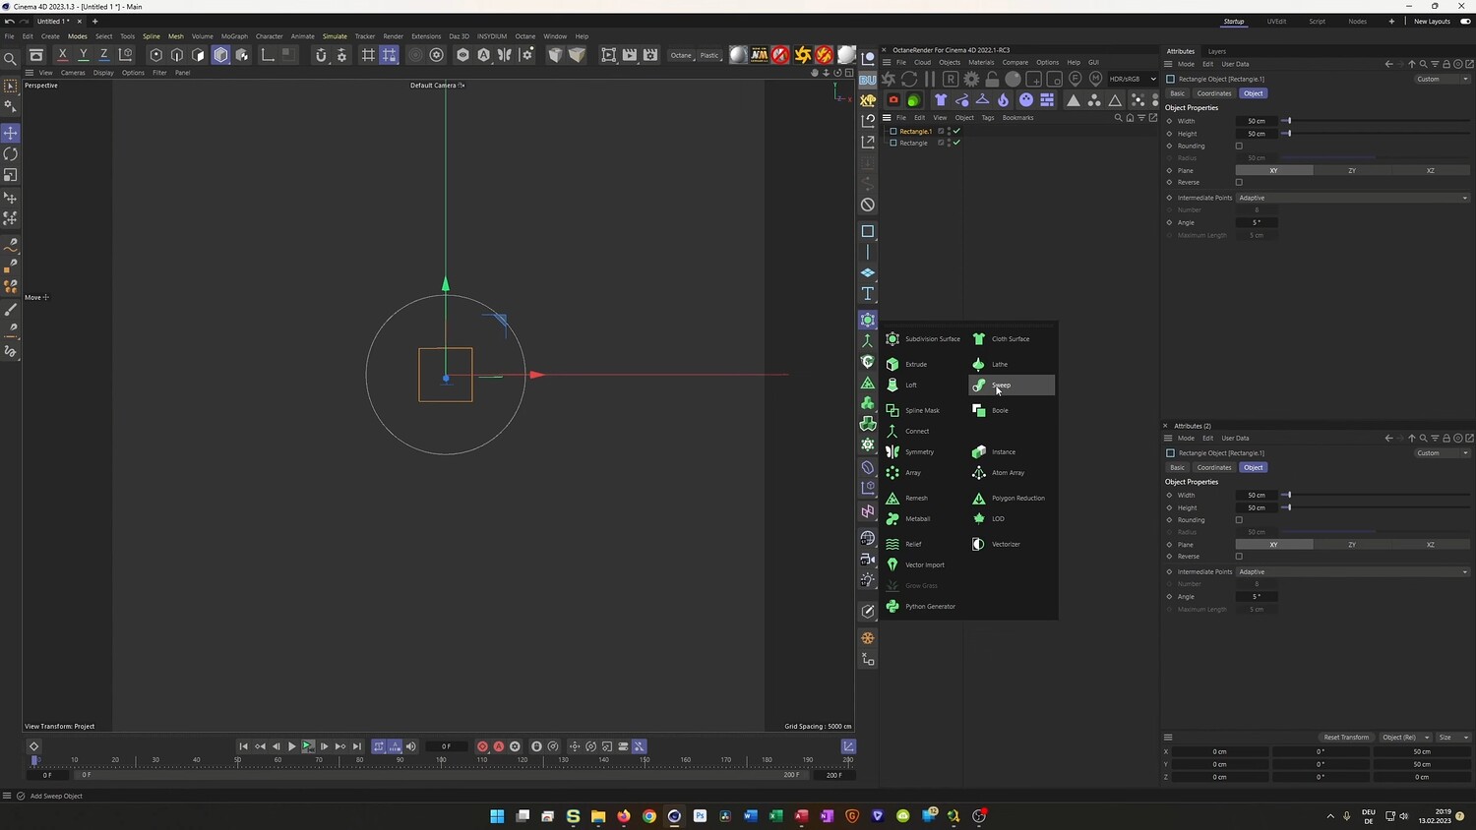1476x830 pixels.
Task: Enable Rounding checkbox in Attributes (2) panel
Action: point(1239,520)
